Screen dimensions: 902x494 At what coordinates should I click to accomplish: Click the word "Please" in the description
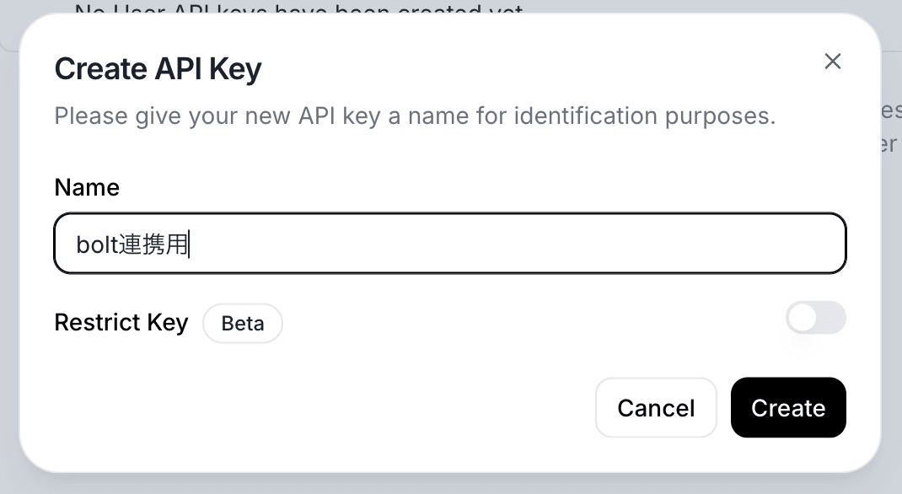[x=90, y=115]
